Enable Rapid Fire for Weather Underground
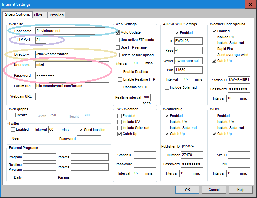 [214, 49]
